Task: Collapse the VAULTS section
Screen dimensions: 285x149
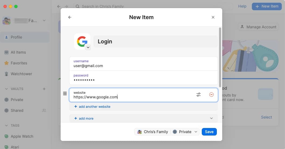Action: point(6,89)
